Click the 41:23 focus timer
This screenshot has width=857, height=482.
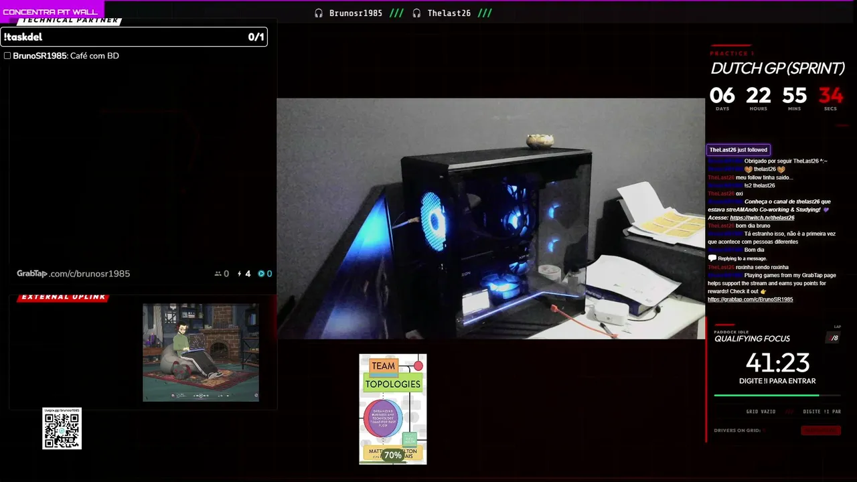777,363
